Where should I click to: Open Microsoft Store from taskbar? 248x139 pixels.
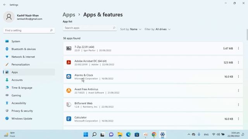[x=137, y=135]
